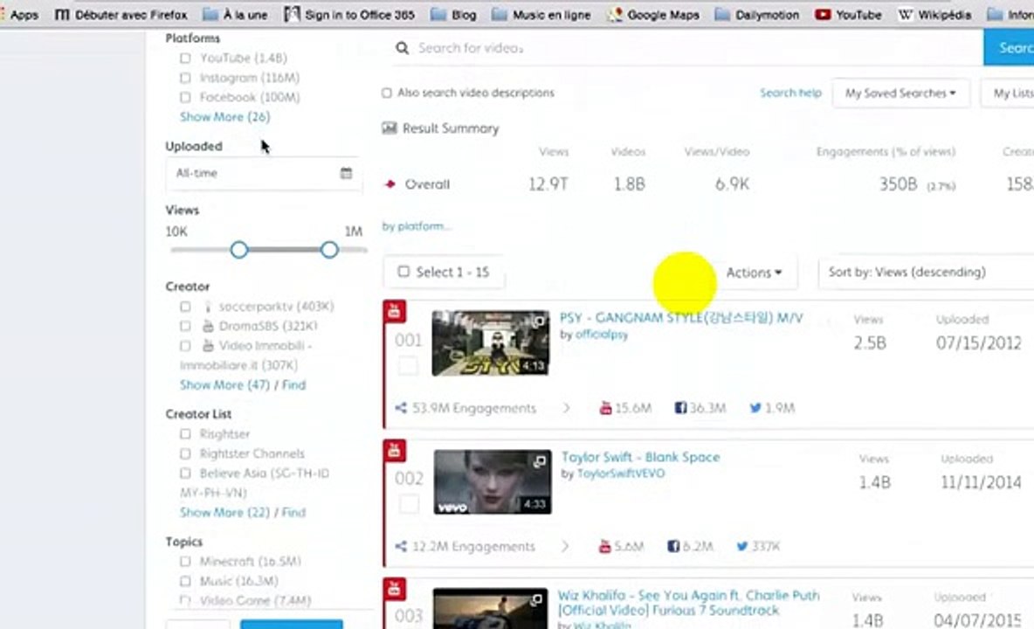Open the officialpsy channel link

(x=602, y=335)
